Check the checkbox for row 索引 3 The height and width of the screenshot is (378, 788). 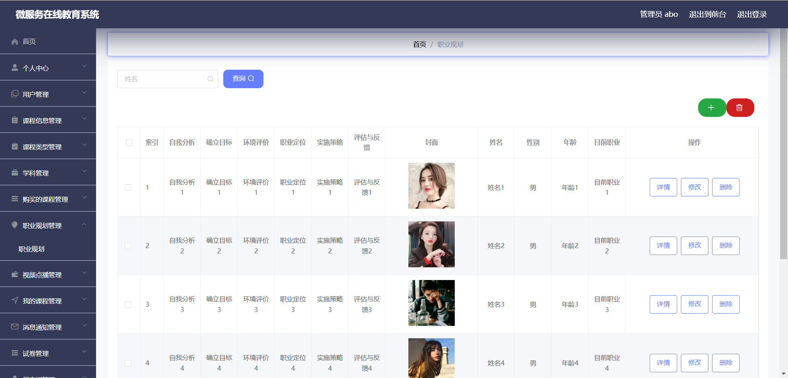tap(128, 304)
